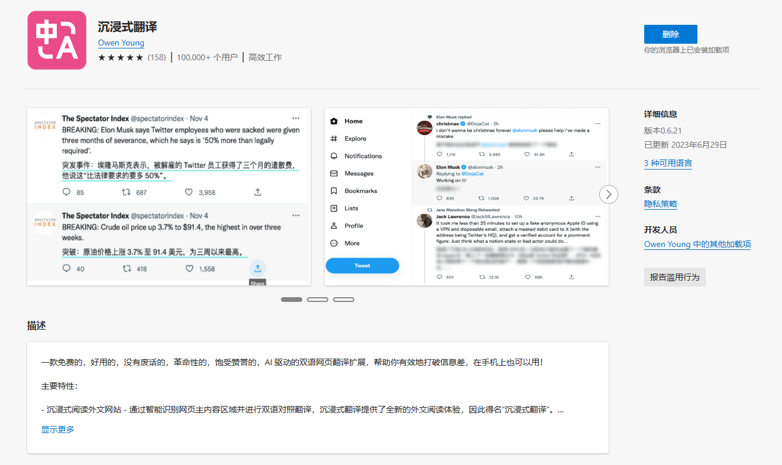Click the Bookmarks icon
The width and height of the screenshot is (782, 465).
(x=334, y=190)
